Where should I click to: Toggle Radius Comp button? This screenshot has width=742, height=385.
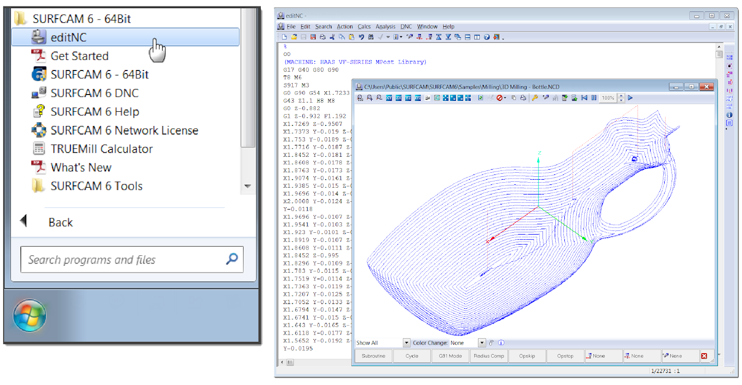point(489,356)
